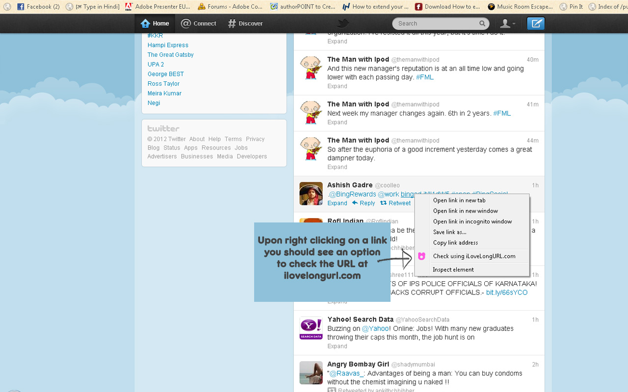The image size is (628, 392).
Task: Open the Privacy footer link
Action: tap(255, 139)
